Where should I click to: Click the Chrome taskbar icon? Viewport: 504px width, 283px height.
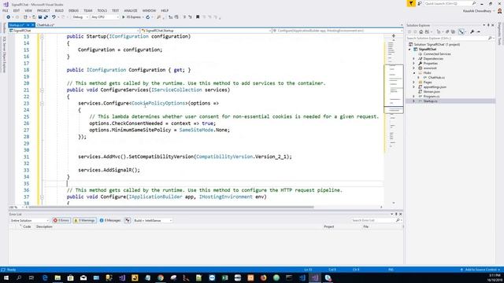point(161,277)
